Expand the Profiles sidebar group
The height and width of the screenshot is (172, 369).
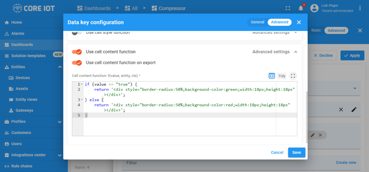[60, 122]
